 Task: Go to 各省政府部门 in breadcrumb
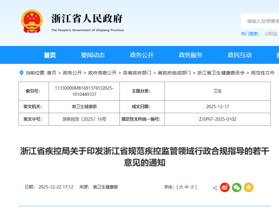pos(137,73)
